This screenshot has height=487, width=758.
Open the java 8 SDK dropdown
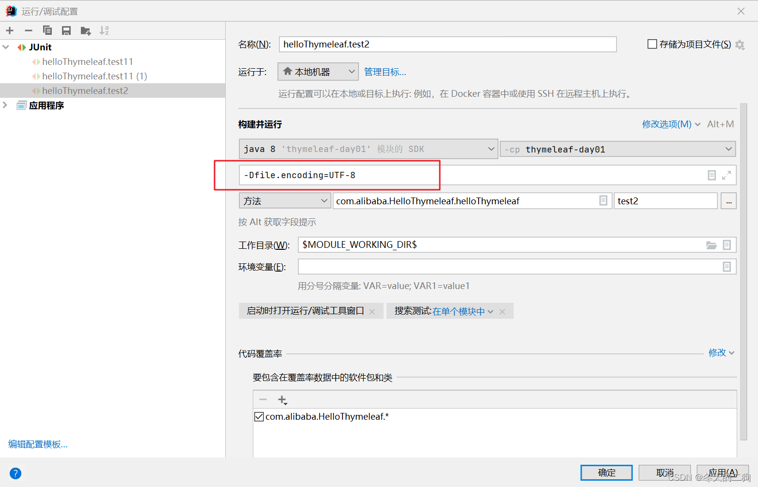tap(491, 149)
